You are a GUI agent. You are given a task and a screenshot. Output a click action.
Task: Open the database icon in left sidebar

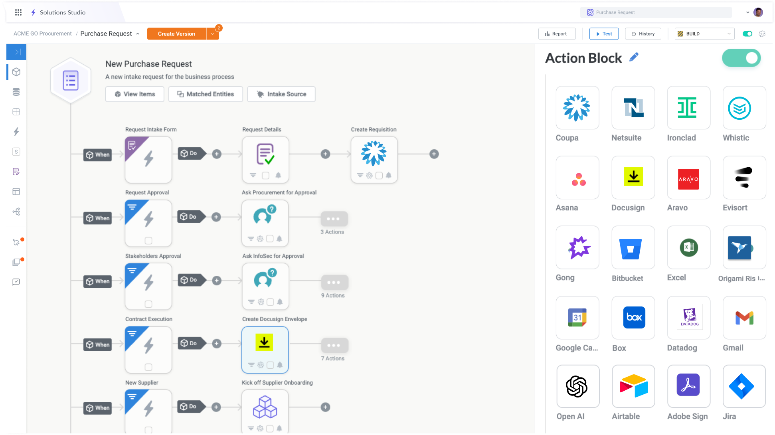click(x=16, y=92)
